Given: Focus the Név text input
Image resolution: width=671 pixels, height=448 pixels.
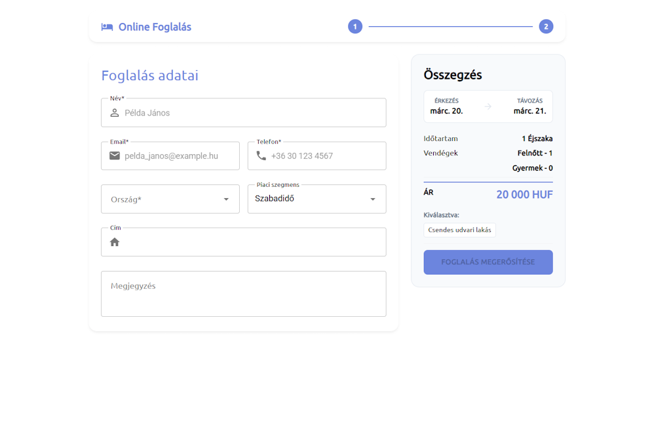Looking at the screenshot, I should click(252, 113).
